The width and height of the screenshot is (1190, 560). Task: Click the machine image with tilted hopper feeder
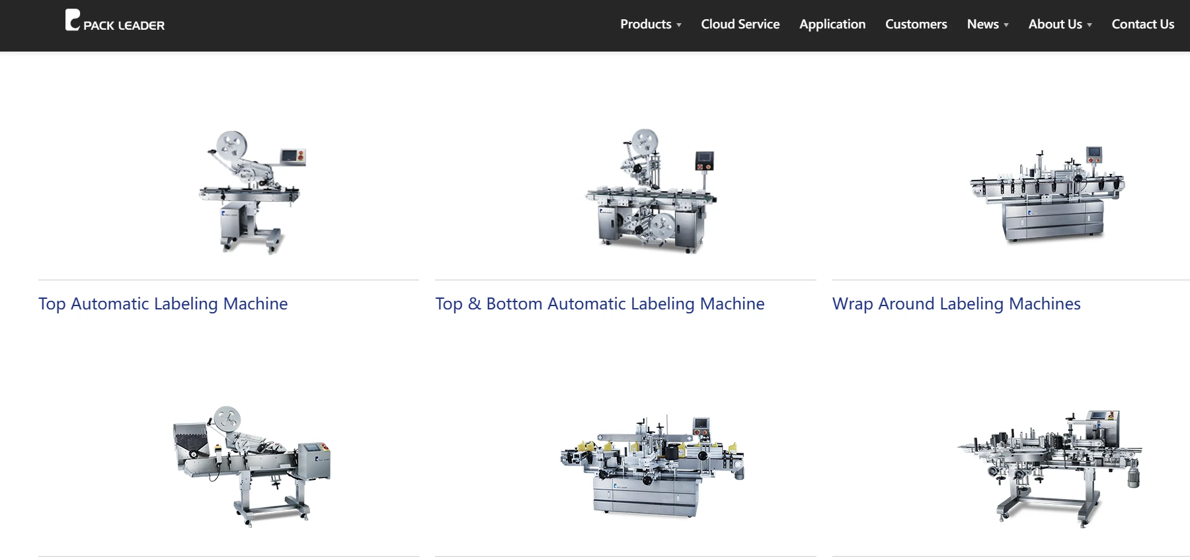pos(251,465)
